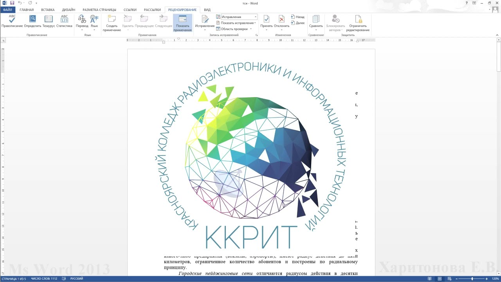Switch to the ВИД tab

207,9
